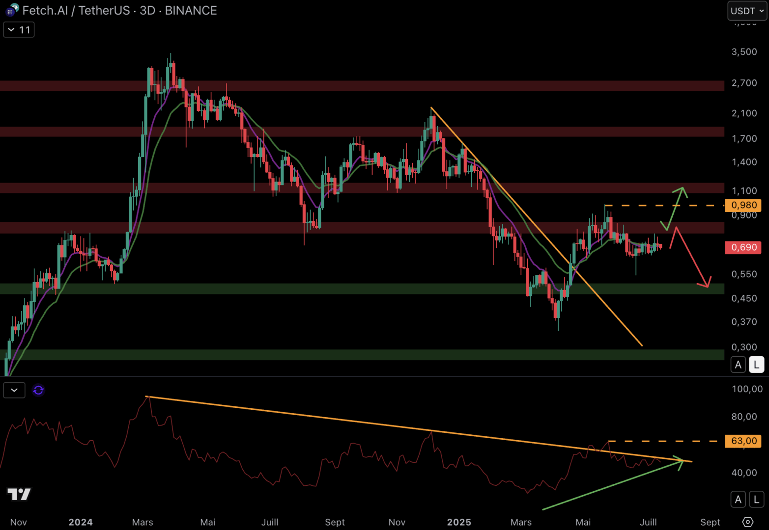This screenshot has height=530, width=769.
Task: Select the orange 63,00 indicator level label
Action: coord(743,441)
